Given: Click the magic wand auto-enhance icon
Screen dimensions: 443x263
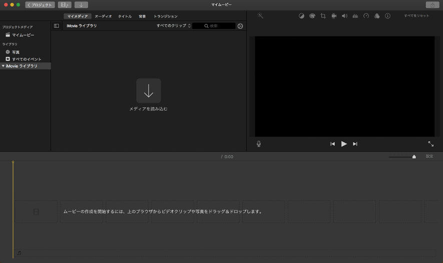Looking at the screenshot, I should click(x=260, y=16).
